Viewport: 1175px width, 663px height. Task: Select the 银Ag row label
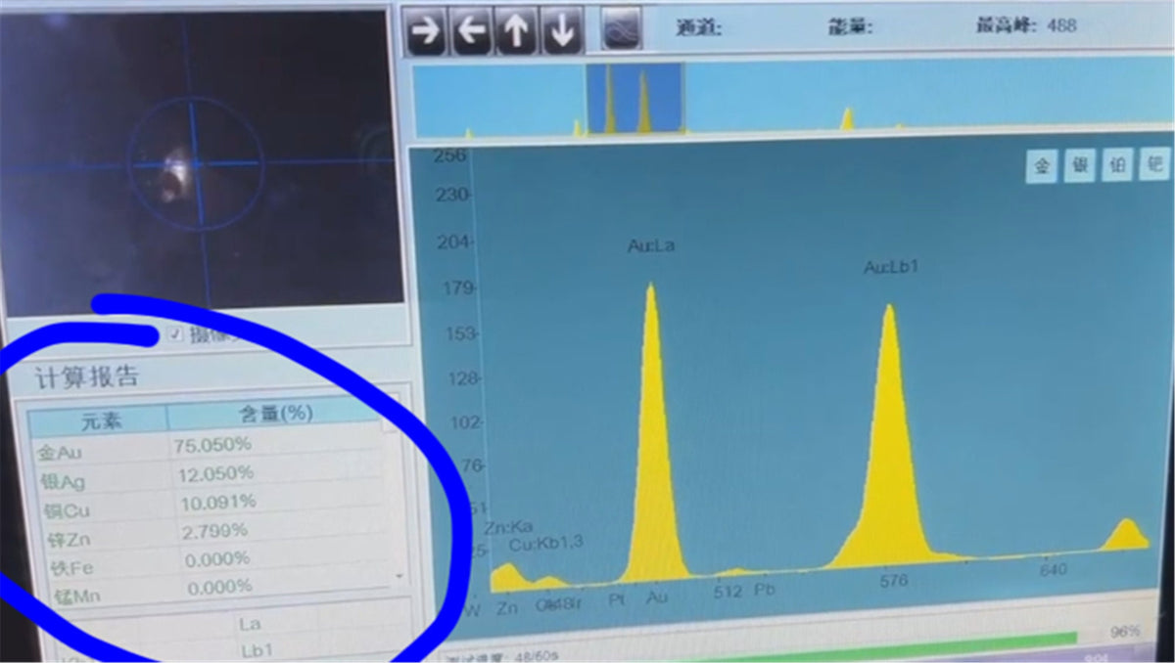pos(64,481)
